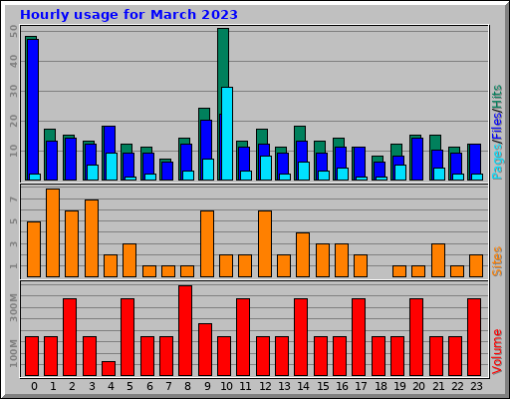Click hour label '12' on the x-axis

[x=265, y=386]
